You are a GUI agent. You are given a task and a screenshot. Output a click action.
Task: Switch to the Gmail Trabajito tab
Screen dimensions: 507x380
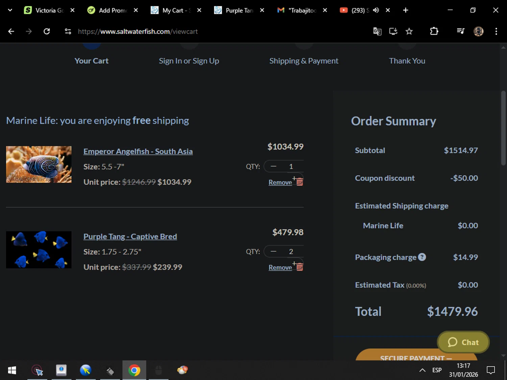(302, 10)
